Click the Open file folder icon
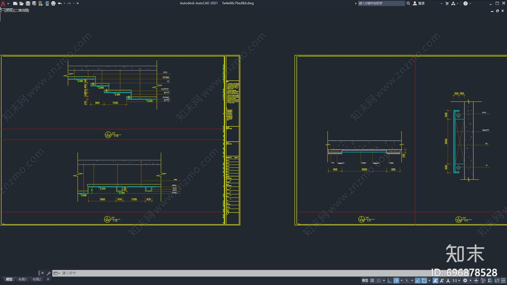507x285 pixels. click(x=21, y=3)
